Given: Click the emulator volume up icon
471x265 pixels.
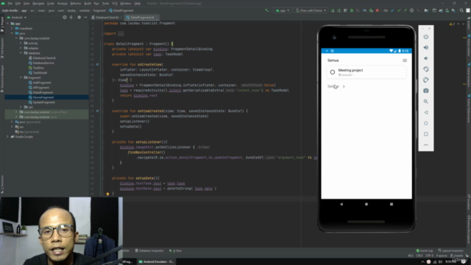Looking at the screenshot, I should pyautogui.click(x=426, y=47).
